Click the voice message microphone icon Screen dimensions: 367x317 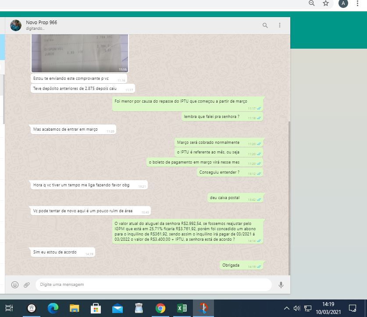(281, 285)
